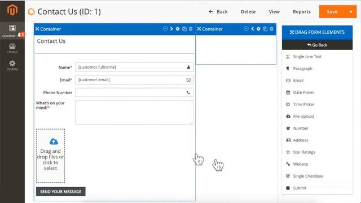Delete the right Container via trash icon
Viewport: 361px width, 203px height.
[272, 29]
